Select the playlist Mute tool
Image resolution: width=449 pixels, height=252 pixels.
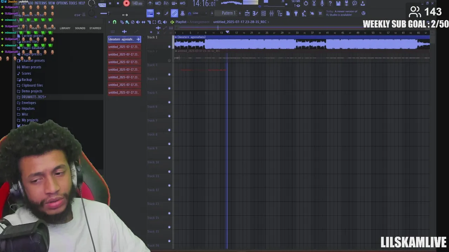coord(138,22)
